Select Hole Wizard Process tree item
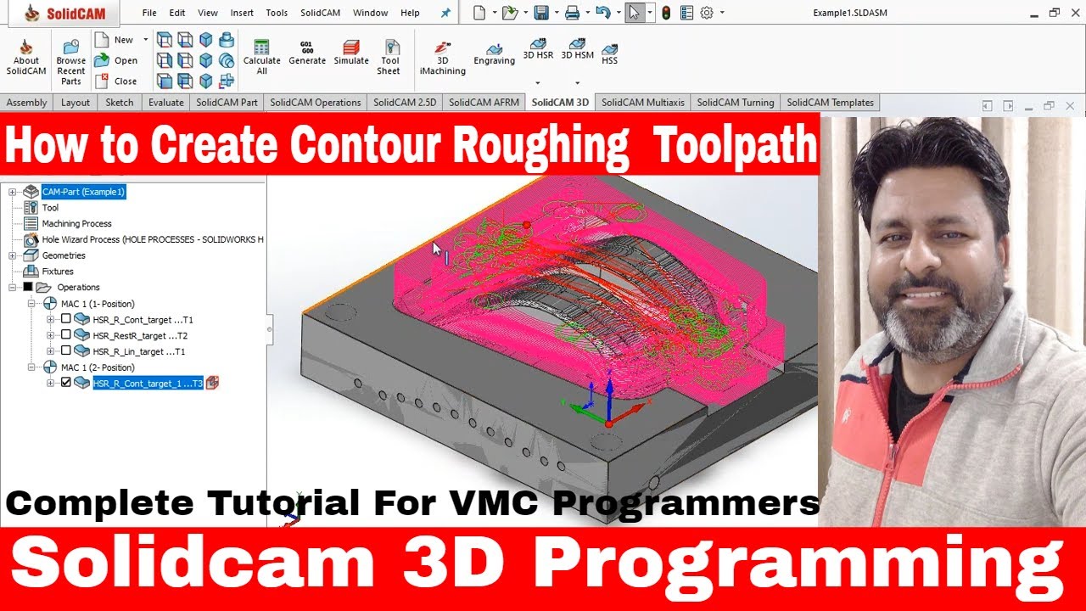1086x611 pixels. coord(153,239)
